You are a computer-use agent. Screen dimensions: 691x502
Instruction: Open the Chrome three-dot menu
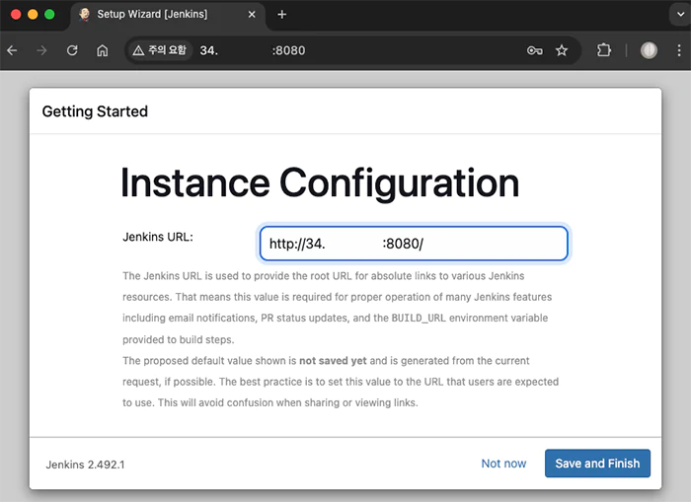pyautogui.click(x=679, y=50)
